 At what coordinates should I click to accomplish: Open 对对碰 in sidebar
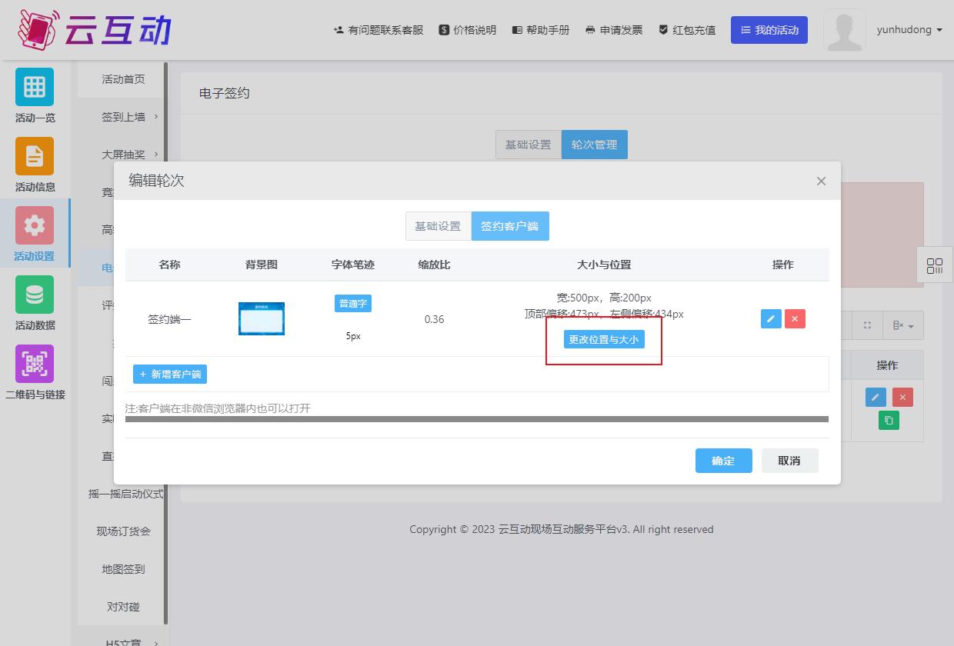(123, 607)
